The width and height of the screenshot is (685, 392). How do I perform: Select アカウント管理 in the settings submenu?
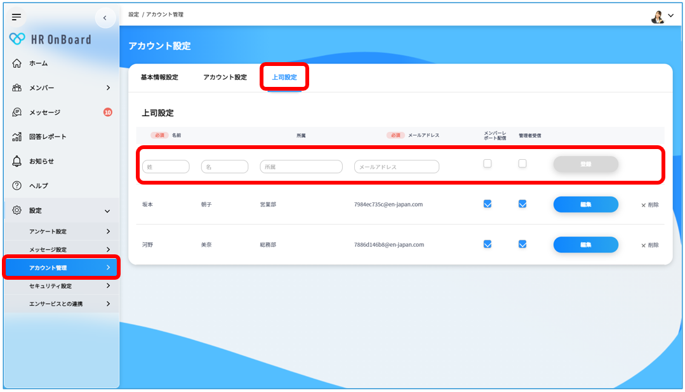[61, 267]
